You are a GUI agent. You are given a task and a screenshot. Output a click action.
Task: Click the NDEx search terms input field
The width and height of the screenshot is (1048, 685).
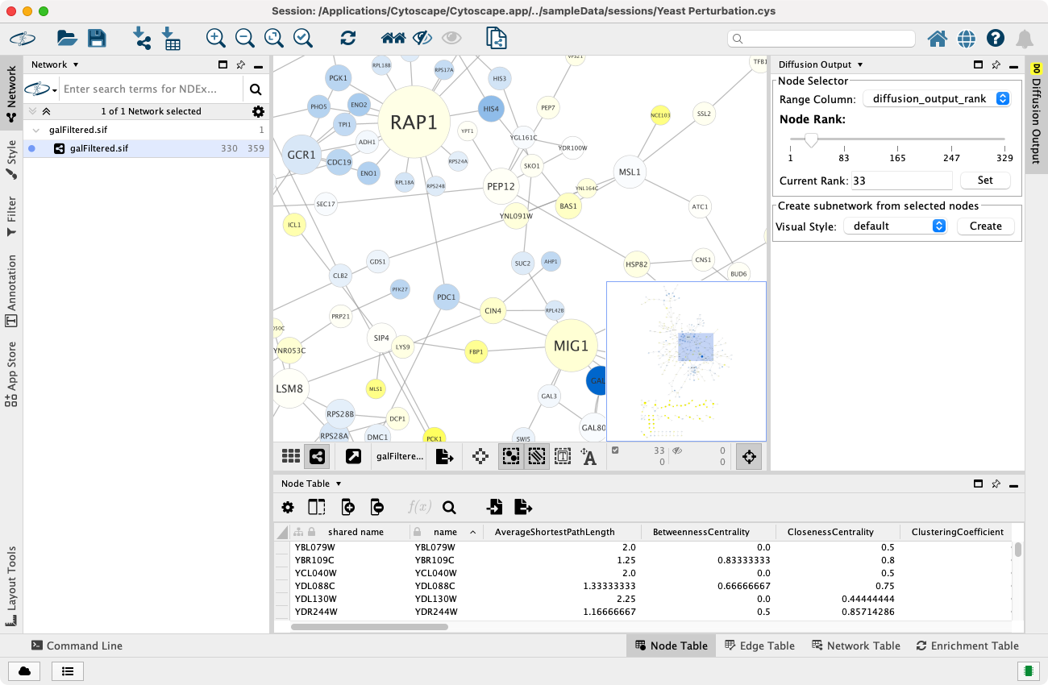[x=151, y=89]
